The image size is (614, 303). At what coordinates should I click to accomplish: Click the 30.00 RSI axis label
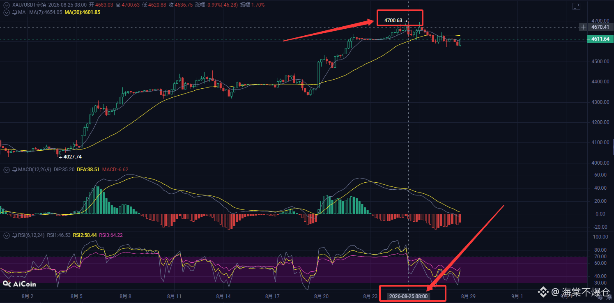600,283
